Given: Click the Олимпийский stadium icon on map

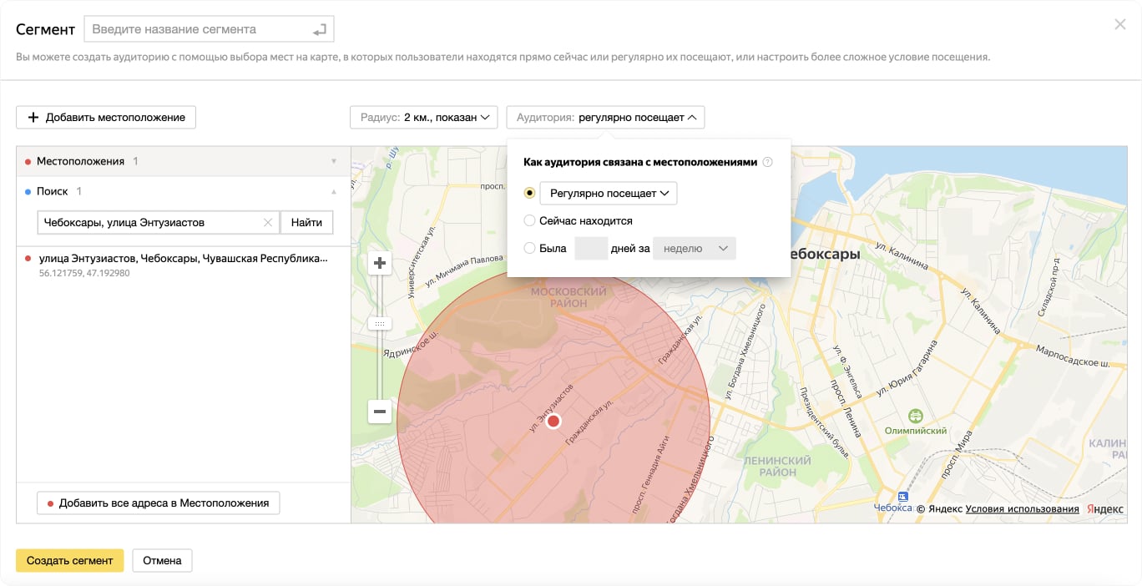Looking at the screenshot, I should (916, 416).
